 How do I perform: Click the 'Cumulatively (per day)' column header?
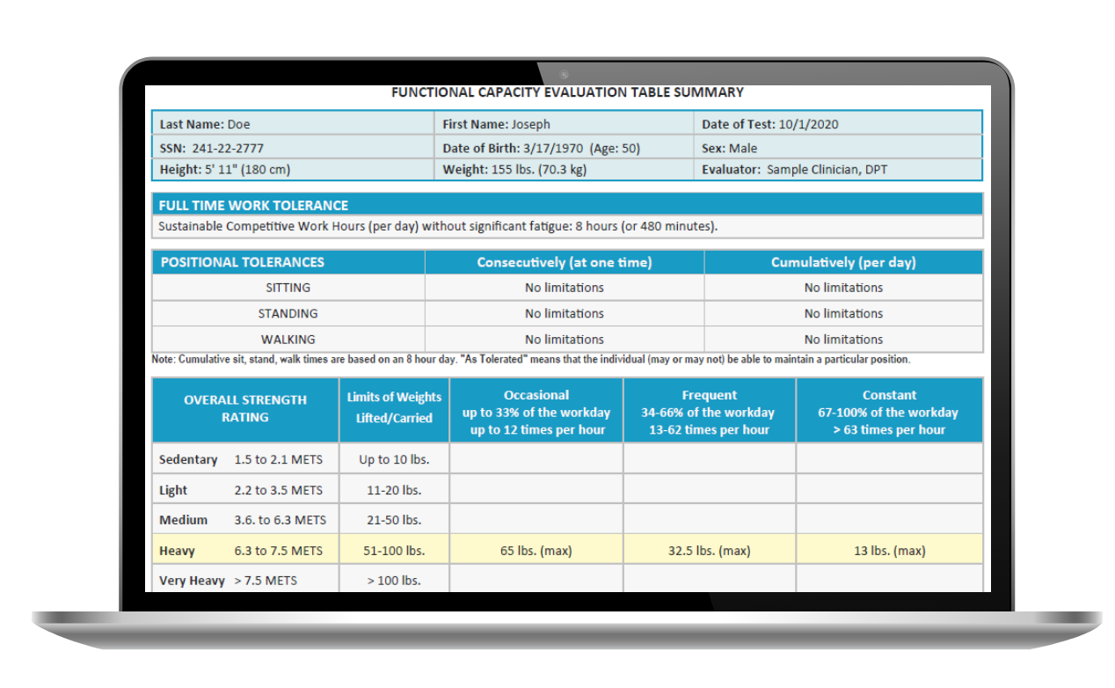coord(843,262)
